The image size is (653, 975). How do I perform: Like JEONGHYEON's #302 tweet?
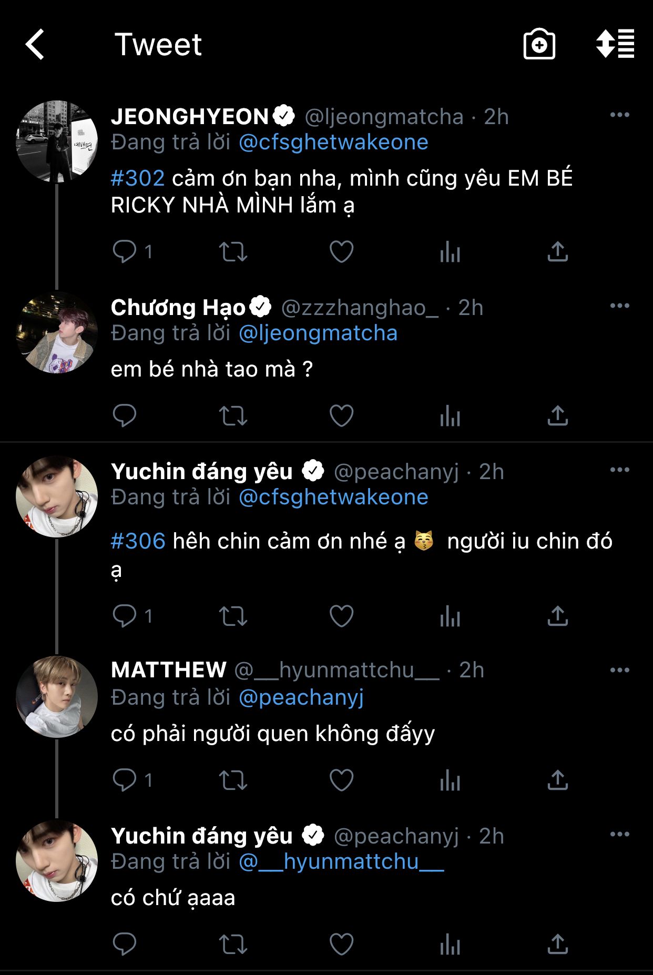pyautogui.click(x=341, y=251)
